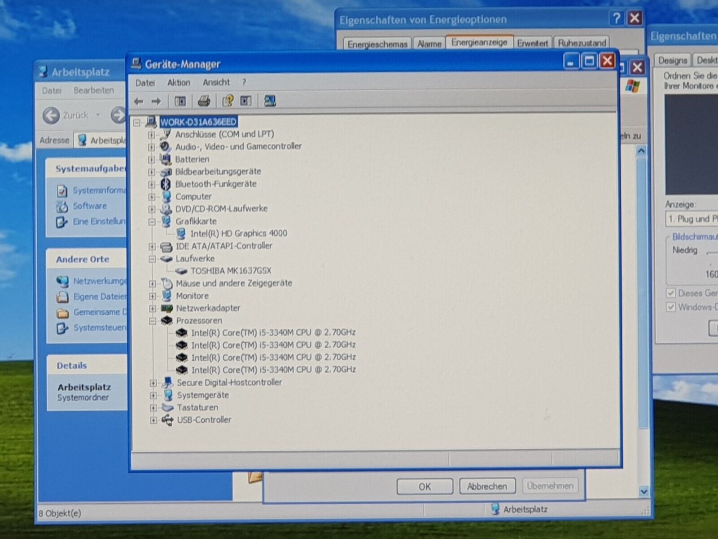
Task: Click scroll-up arrow of the background window
Action: pos(641,151)
